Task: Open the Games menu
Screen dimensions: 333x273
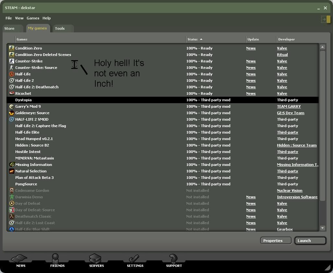Action: pyautogui.click(x=33, y=18)
